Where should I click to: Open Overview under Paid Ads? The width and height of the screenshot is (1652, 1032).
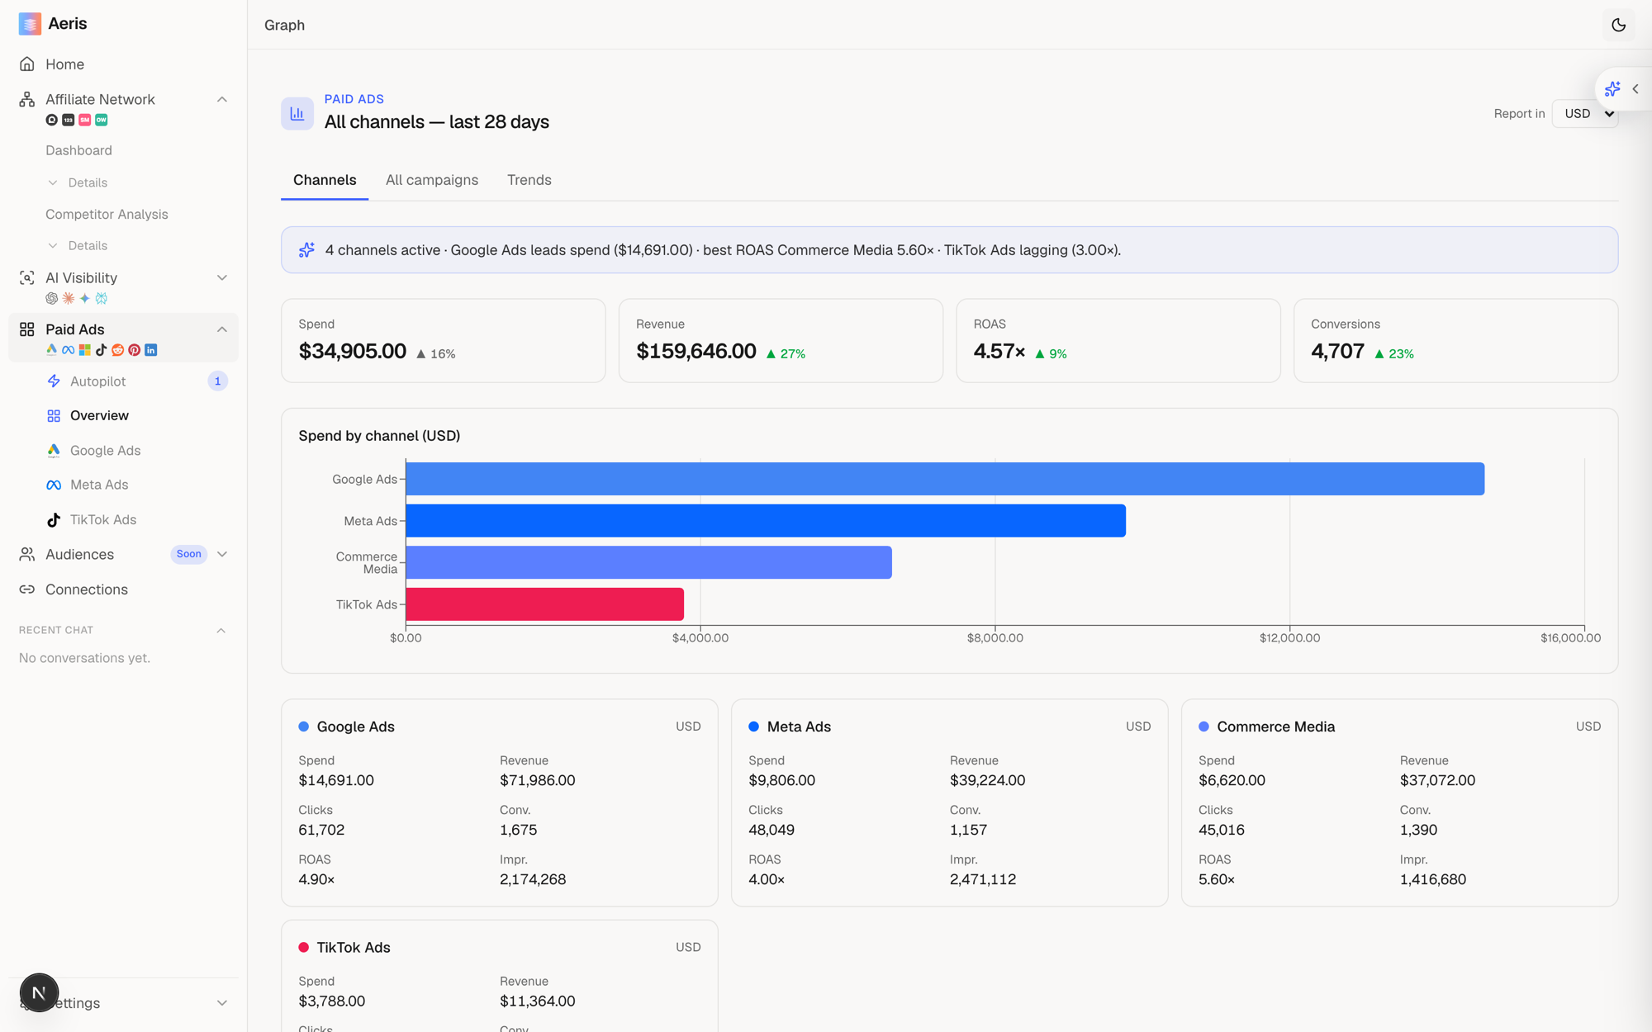[99, 416]
